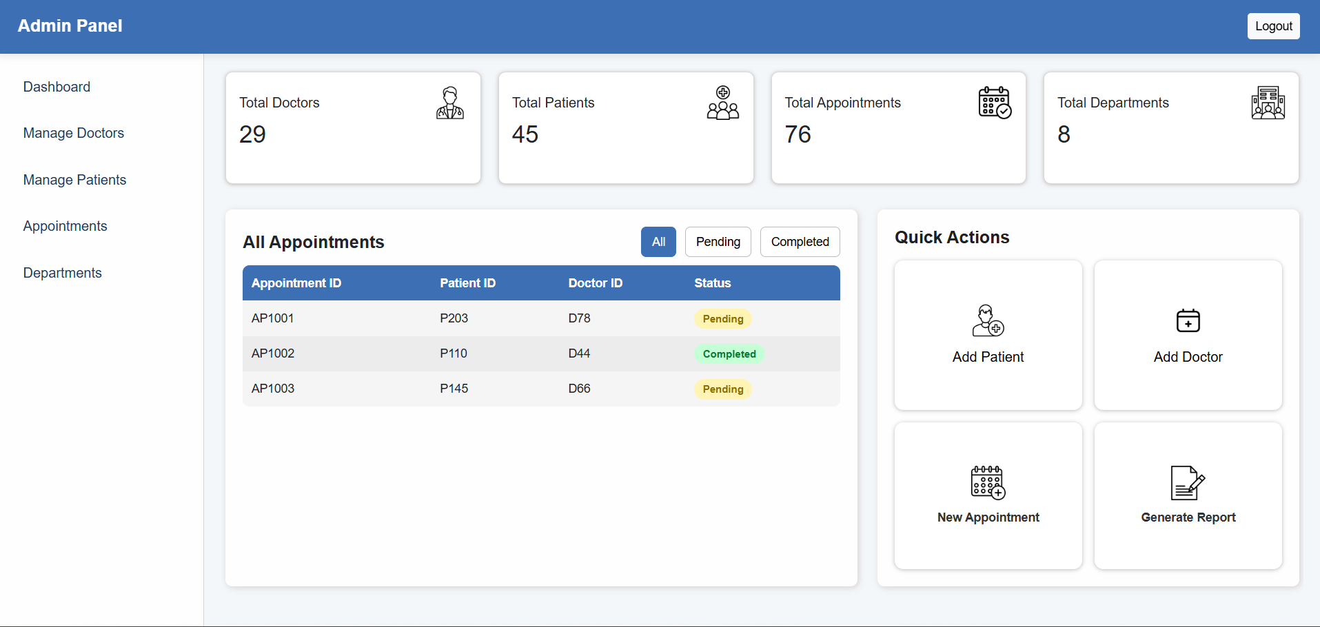Enable the All appointments filter
The height and width of the screenshot is (627, 1320).
658,242
